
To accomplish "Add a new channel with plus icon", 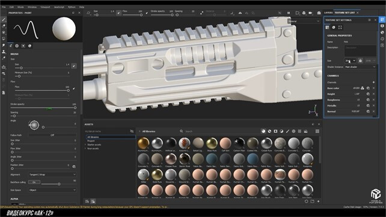I will 373,82.
